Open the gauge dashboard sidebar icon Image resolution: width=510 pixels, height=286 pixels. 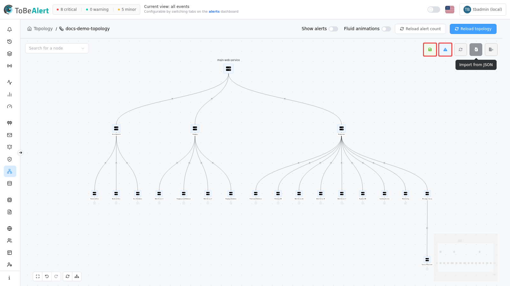pos(10,106)
